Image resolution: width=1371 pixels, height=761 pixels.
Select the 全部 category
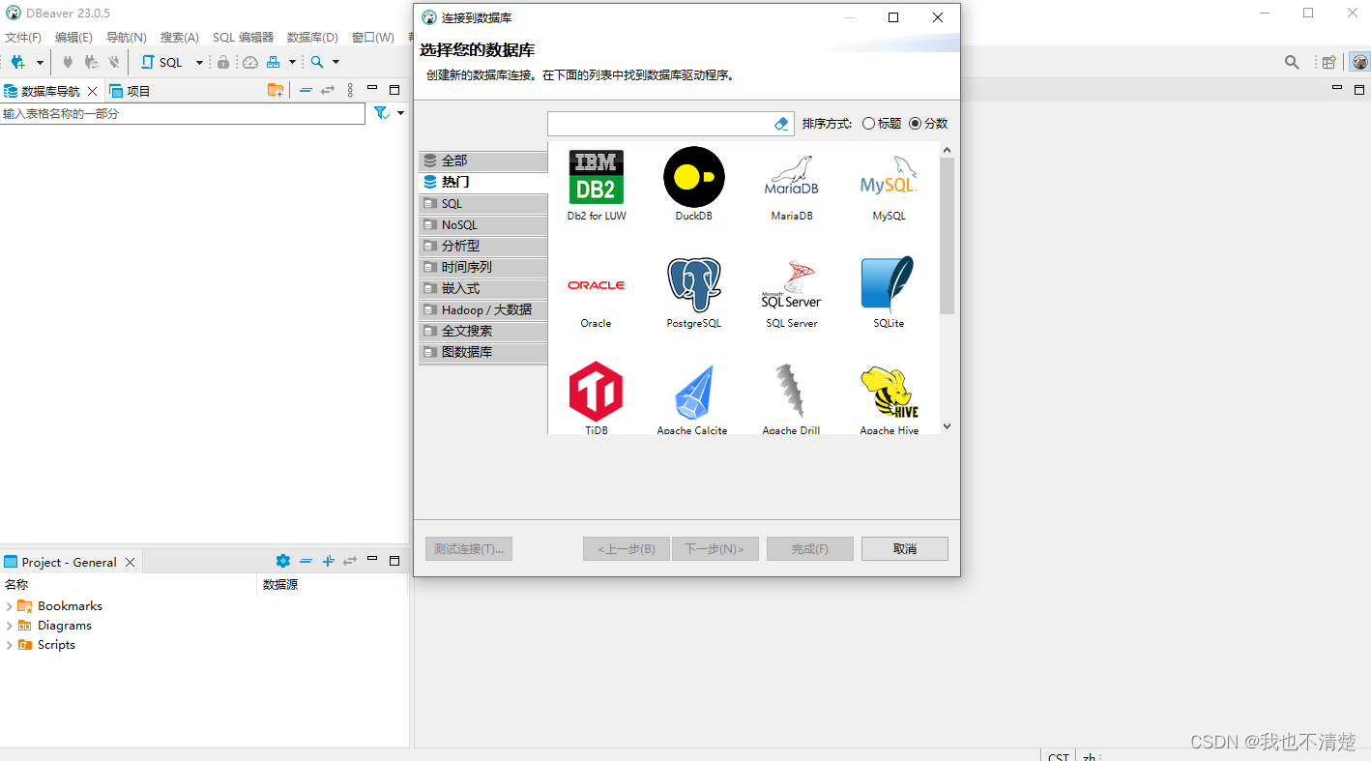tap(483, 161)
